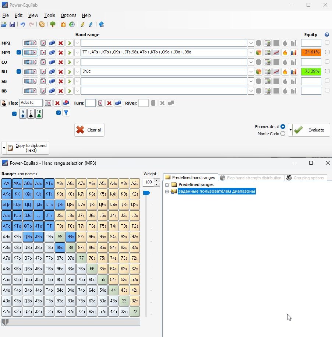
Task: Uncheck the BU player checkbox
Action: pyautogui.click(x=19, y=71)
